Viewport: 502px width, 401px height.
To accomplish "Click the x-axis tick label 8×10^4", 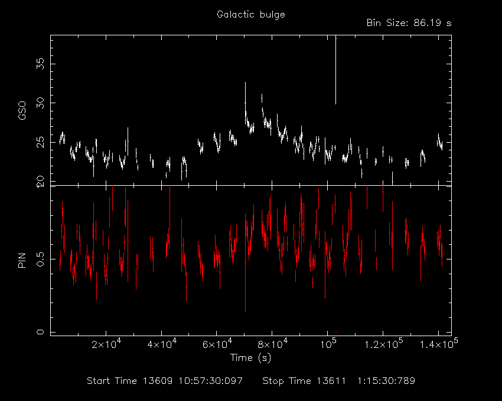I will click(273, 343).
